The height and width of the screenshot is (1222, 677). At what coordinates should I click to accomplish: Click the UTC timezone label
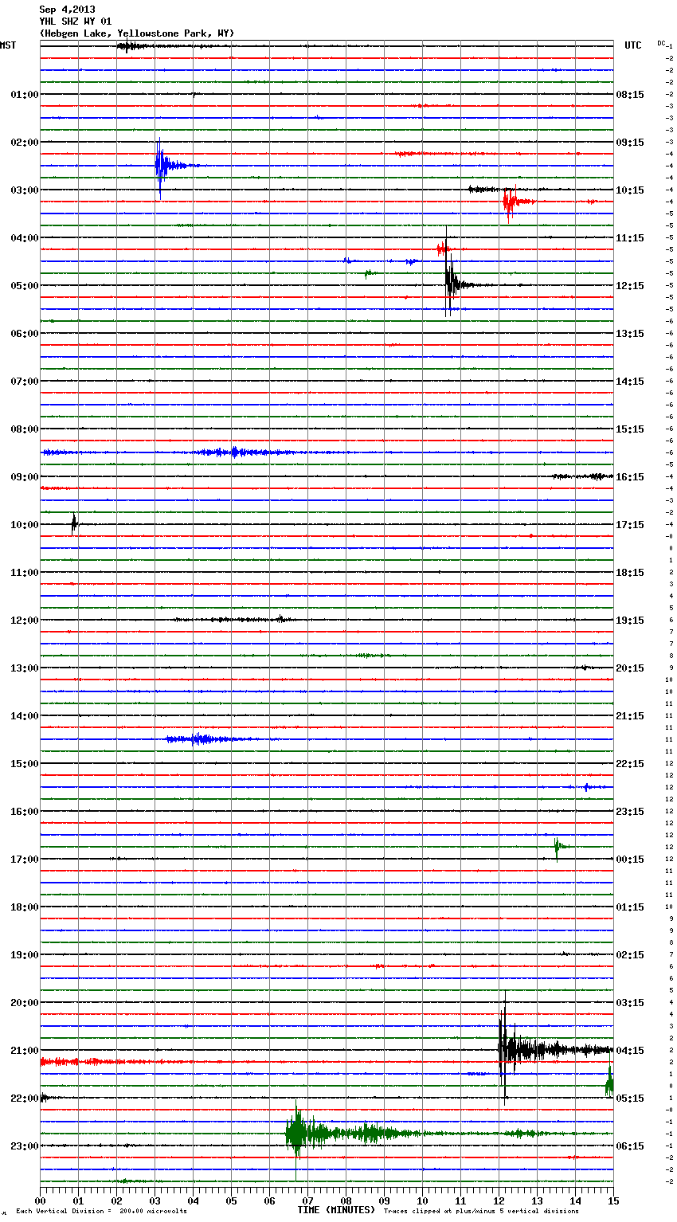pos(633,45)
